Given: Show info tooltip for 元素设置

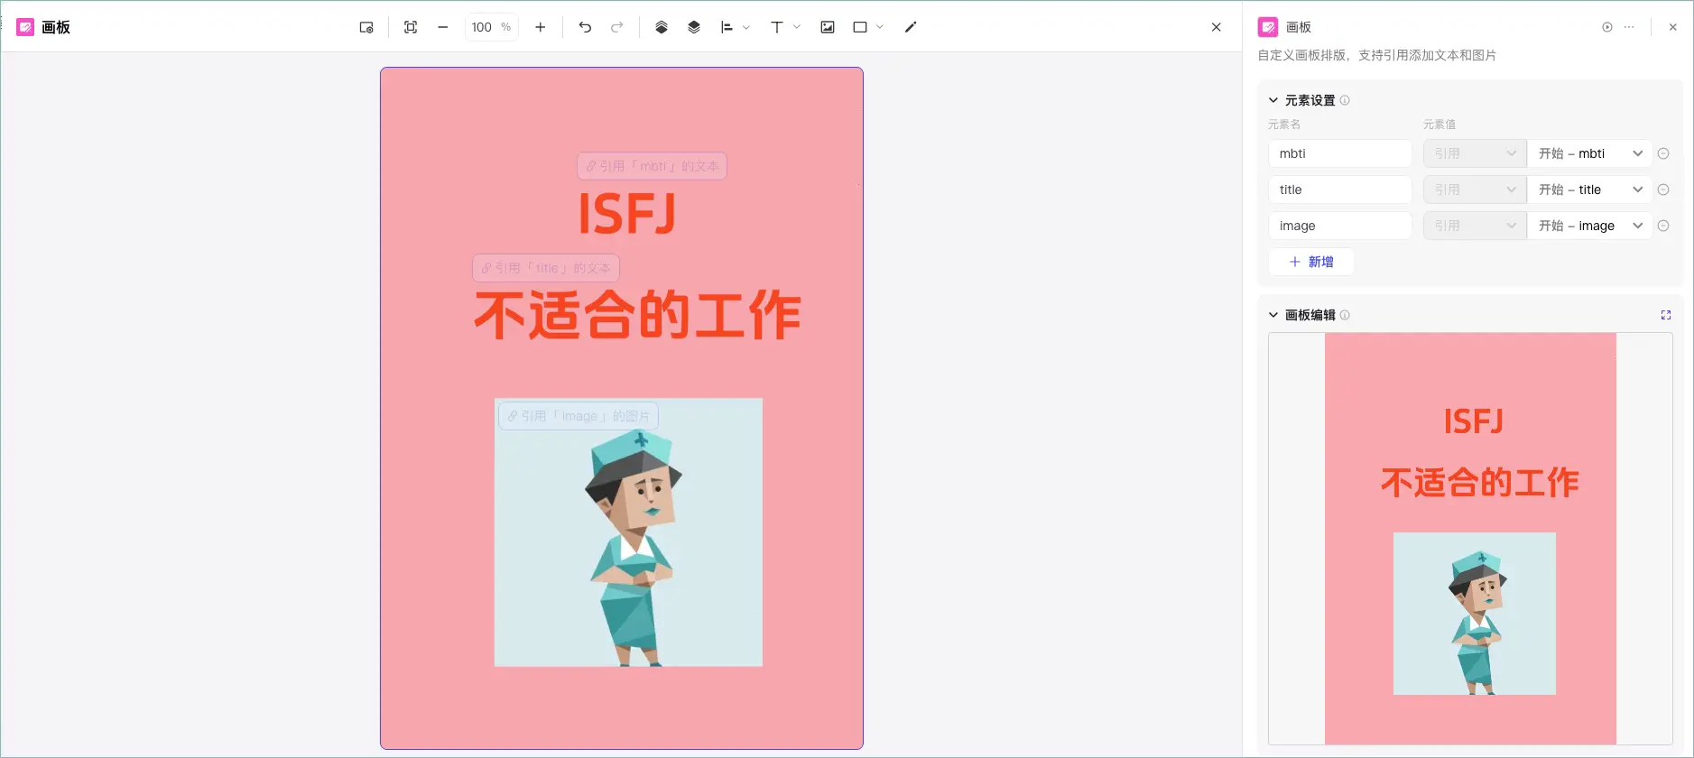Looking at the screenshot, I should pos(1345,100).
